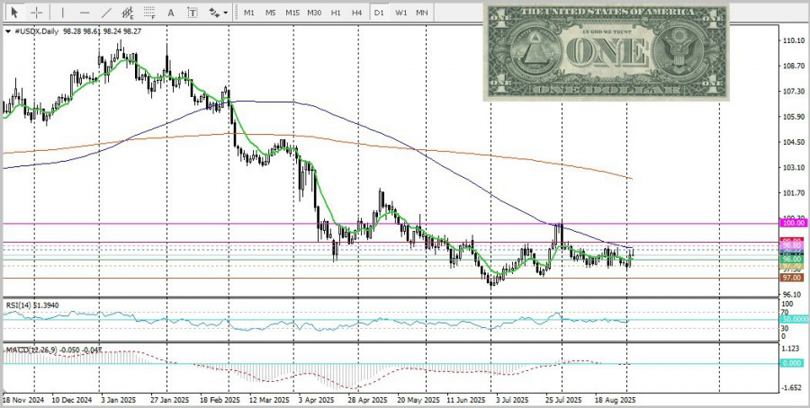The image size is (810, 408).
Task: Switch to H1 timeframe
Action: pyautogui.click(x=336, y=12)
